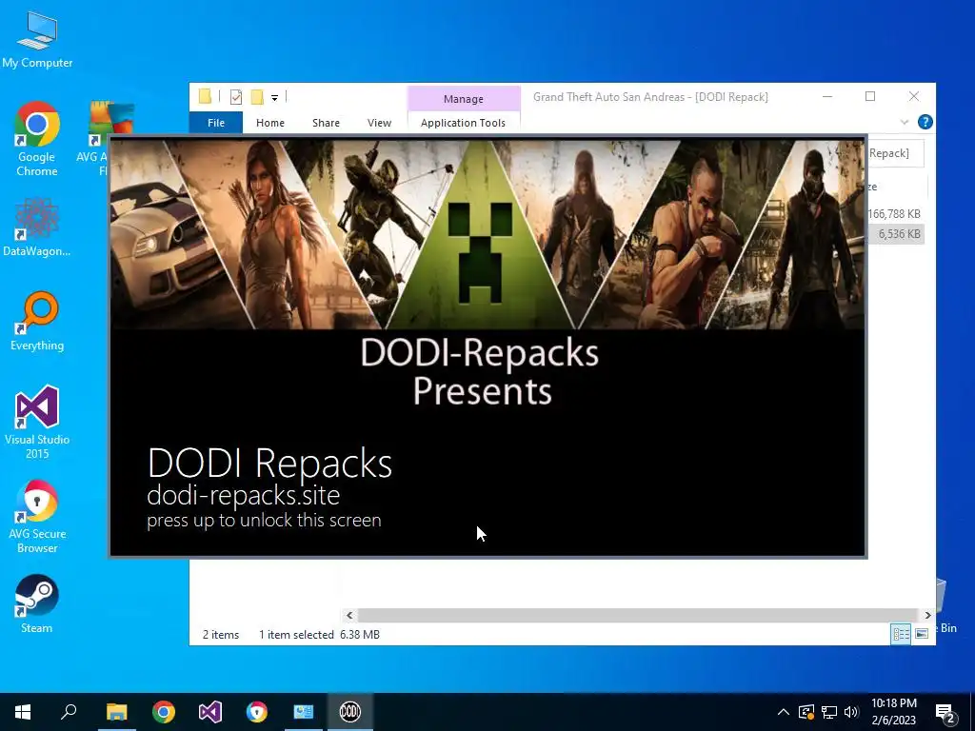
Task: Close the Grand Theft Auto Explorer window
Action: pos(913,96)
